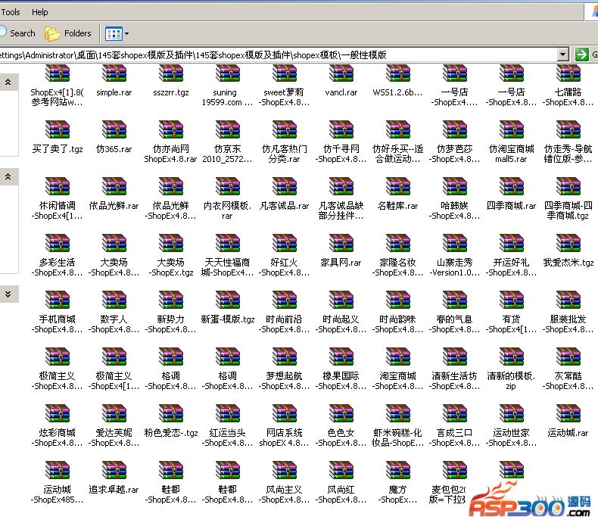
Task: Click the 清新生活坊 file name
Action: click(x=454, y=381)
